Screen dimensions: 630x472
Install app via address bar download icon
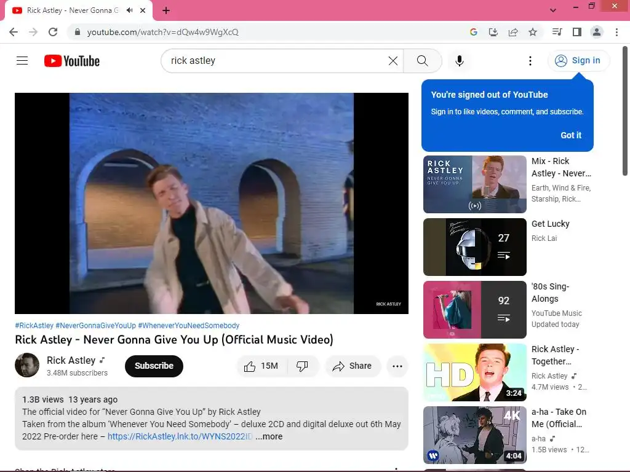493,32
